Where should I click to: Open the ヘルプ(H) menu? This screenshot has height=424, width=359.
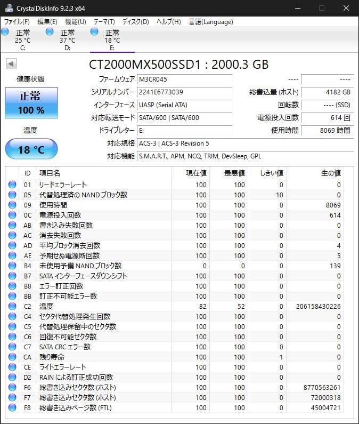coord(169,22)
